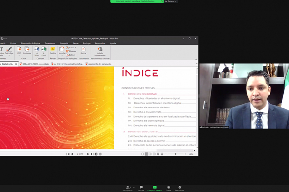
Task: Open the Ayuda ribbon tab
Action: point(113,43)
